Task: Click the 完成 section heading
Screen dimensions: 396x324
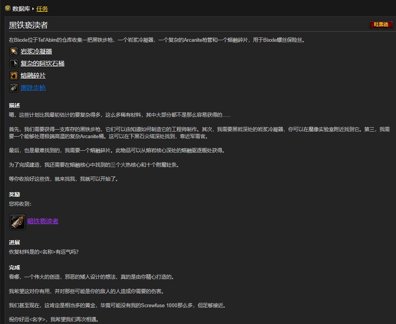Action: point(14,268)
